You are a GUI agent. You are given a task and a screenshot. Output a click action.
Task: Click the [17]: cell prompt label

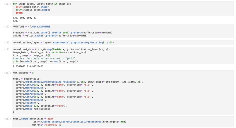[x=8, y=27]
